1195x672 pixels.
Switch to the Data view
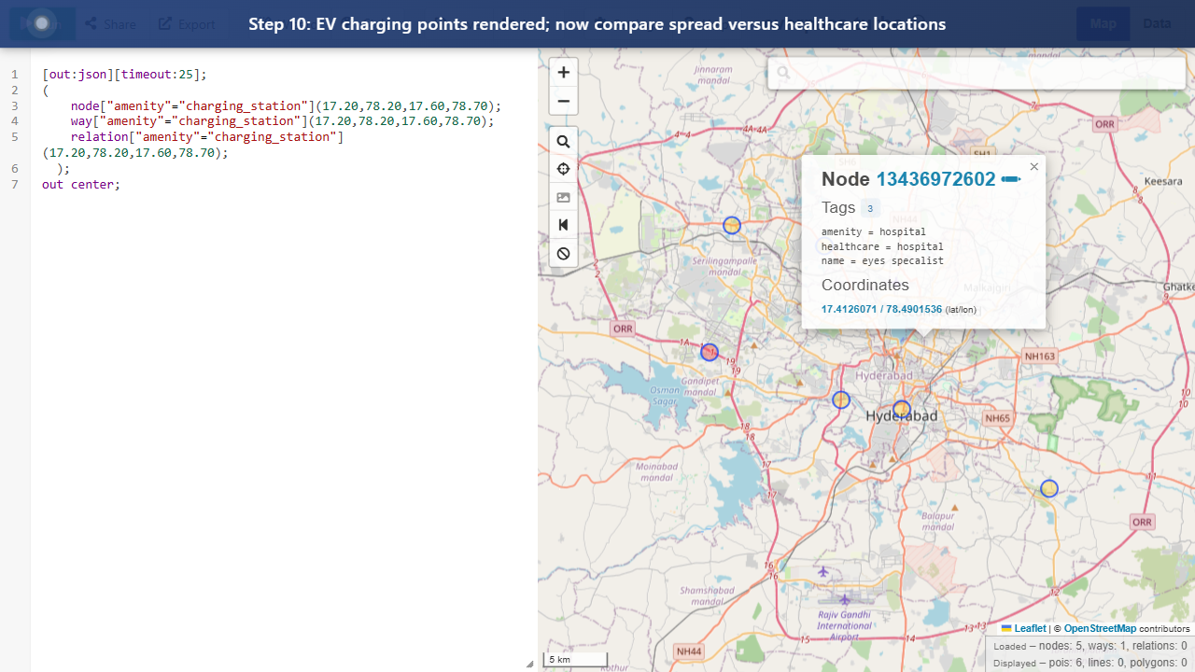[x=1157, y=23]
